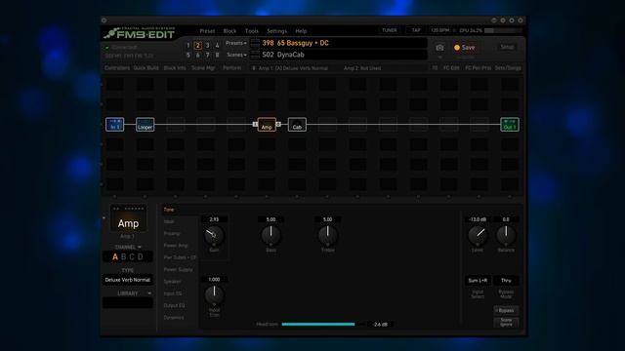Viewport: 625px width, 351px height.
Task: Open the Help menu
Action: (301, 31)
